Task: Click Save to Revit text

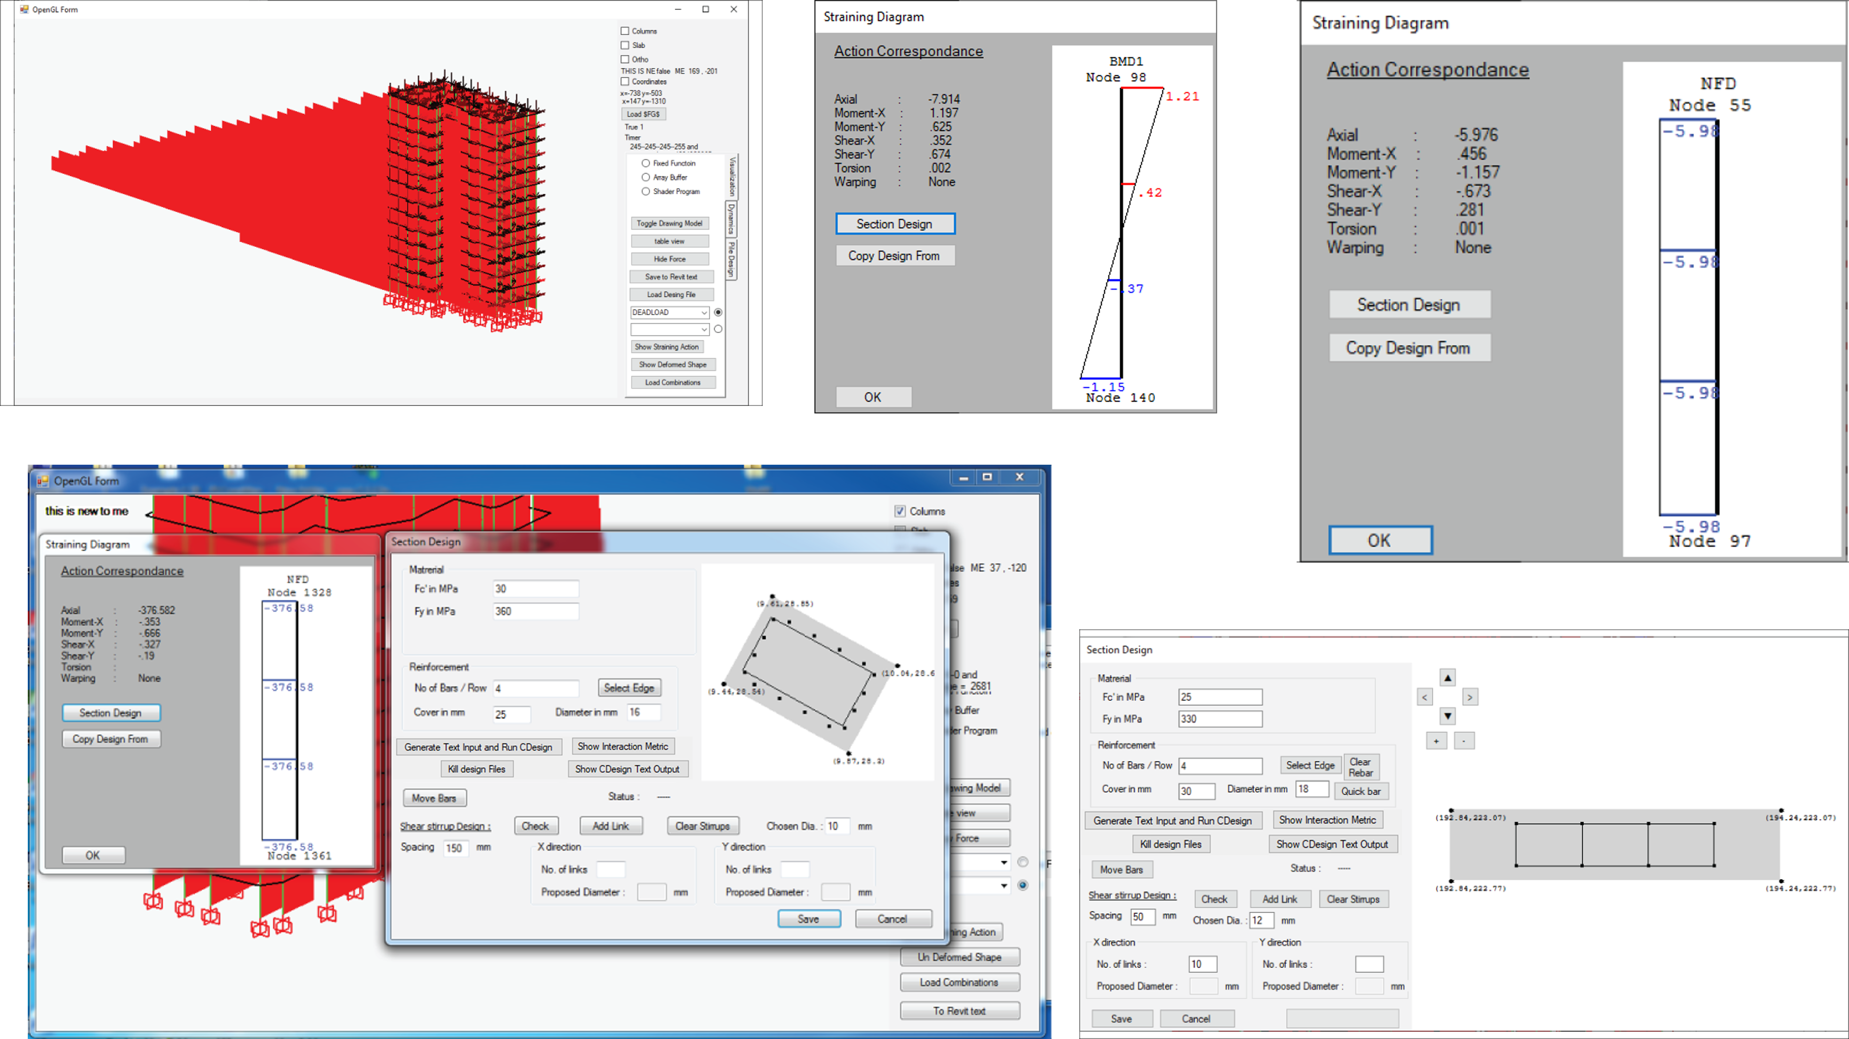Action: (x=671, y=277)
